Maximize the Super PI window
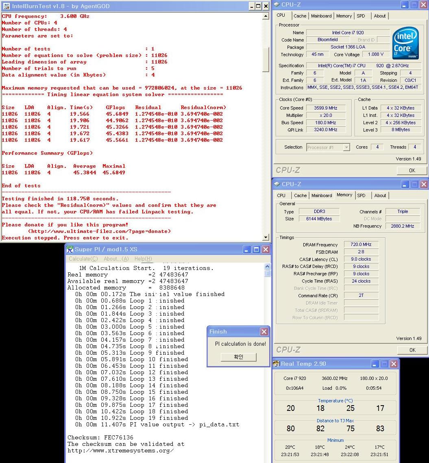The height and width of the screenshot is (463, 429). pyautogui.click(x=256, y=250)
